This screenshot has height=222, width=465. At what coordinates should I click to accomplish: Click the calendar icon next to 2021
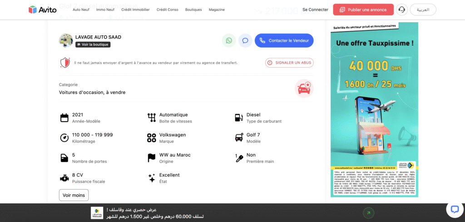[64, 118]
